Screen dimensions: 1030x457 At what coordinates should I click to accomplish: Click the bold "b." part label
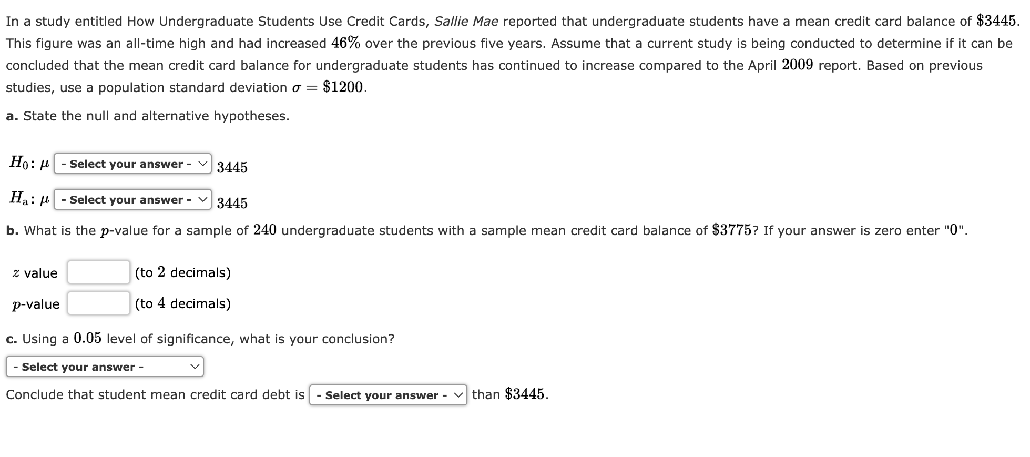coord(13,231)
